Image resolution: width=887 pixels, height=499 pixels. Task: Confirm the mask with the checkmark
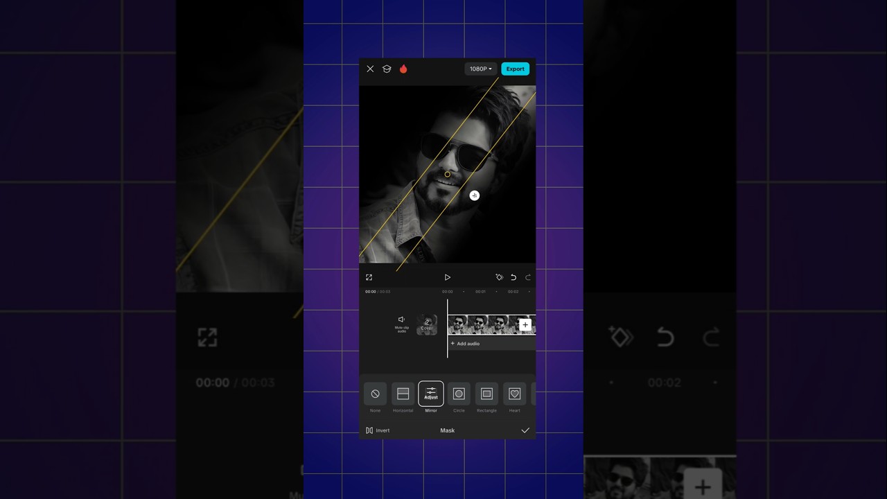point(525,430)
